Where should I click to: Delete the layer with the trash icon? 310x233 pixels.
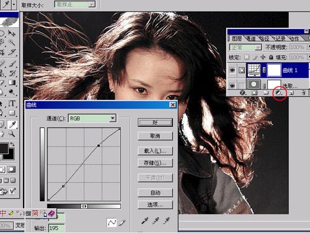pos(303,93)
